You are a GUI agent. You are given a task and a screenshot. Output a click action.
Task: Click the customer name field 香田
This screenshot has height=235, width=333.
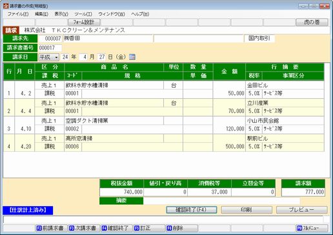click(108, 39)
